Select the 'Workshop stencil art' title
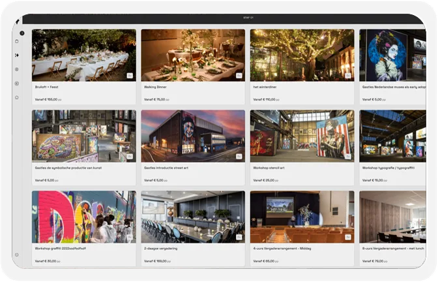The width and height of the screenshot is (438, 282). (269, 168)
